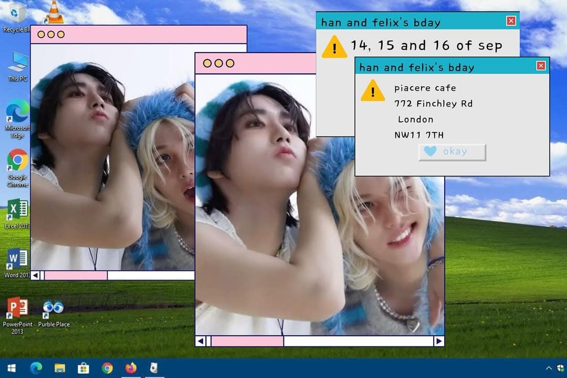Click the left scroll arrow of the front photo window
The image size is (567, 378).
coord(201,341)
